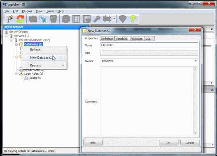
Task: Click the Databases cylinder icon in tree
Action: point(21,44)
